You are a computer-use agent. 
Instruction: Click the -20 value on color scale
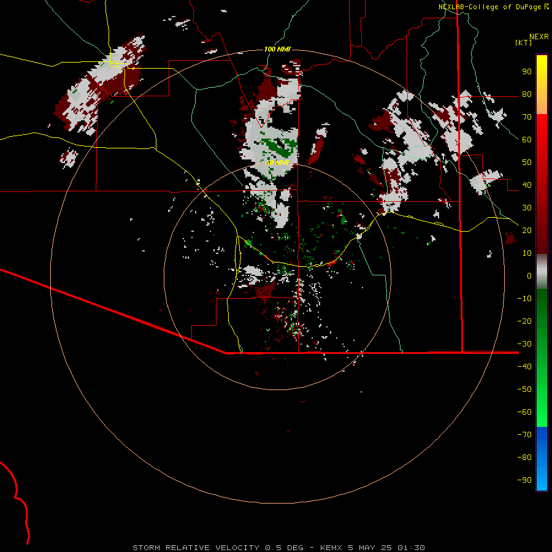point(524,321)
